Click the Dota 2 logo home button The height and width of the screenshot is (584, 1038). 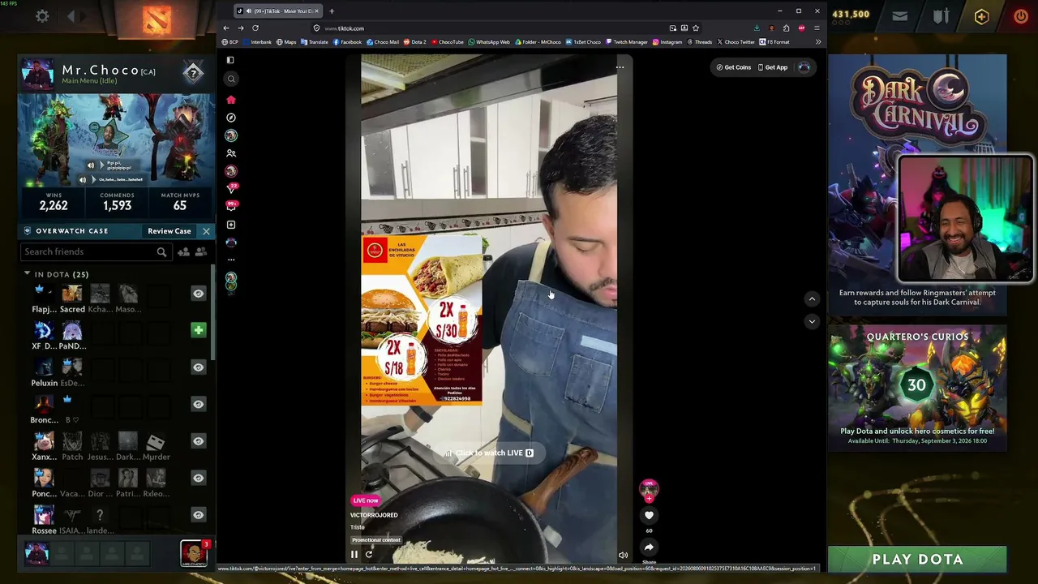pyautogui.click(x=157, y=19)
